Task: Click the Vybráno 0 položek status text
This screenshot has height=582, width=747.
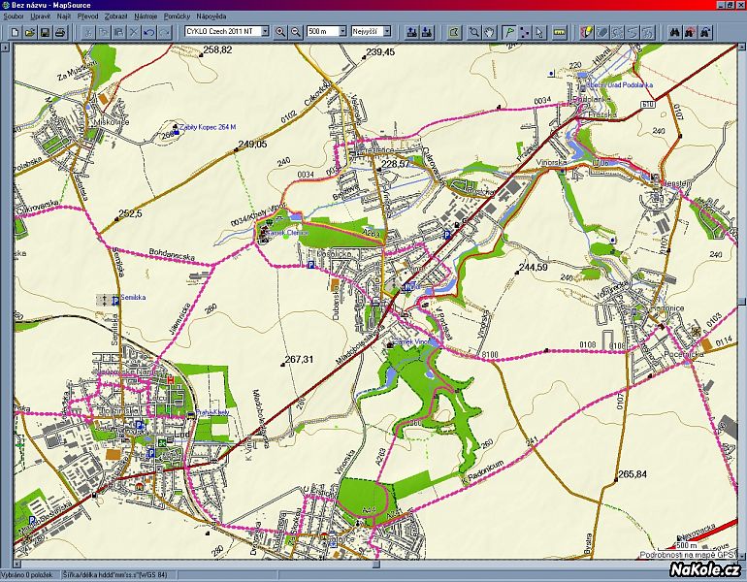Action: (26, 575)
